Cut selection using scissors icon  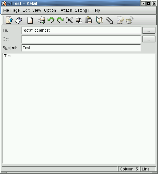pyautogui.click(x=70, y=20)
